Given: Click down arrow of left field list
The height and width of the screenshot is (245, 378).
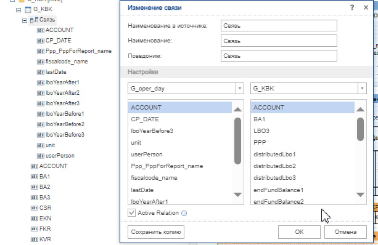Looking at the screenshot, I should (x=237, y=195).
